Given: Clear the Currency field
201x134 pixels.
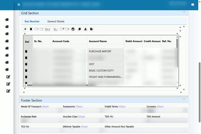Looking at the screenshot, I should (x=160, y=106).
